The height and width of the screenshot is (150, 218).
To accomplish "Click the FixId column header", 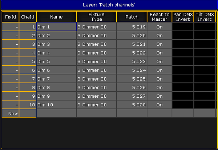I will [11, 17].
